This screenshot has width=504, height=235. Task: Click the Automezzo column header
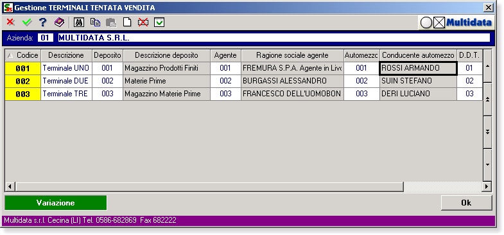(361, 55)
